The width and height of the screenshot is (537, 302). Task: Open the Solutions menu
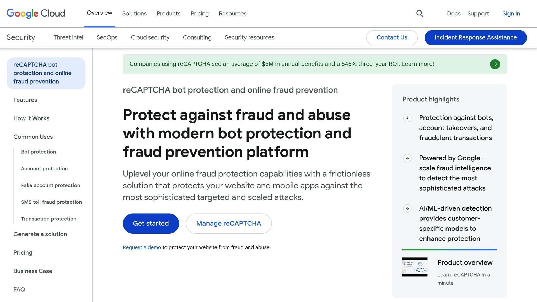[x=135, y=14]
